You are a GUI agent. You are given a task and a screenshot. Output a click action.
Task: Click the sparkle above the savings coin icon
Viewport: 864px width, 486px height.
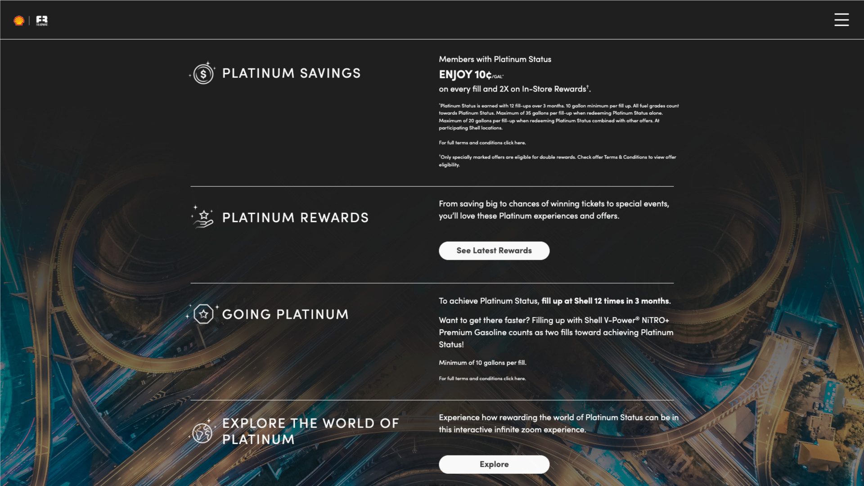tap(208, 63)
